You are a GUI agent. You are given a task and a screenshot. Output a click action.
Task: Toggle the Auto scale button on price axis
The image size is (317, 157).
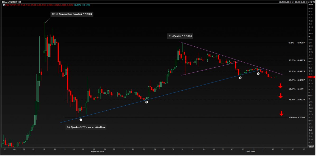pyautogui.click(x=311, y=146)
